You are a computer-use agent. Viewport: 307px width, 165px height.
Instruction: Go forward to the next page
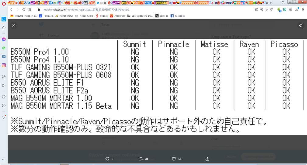pyautogui.click(x=17, y=10)
